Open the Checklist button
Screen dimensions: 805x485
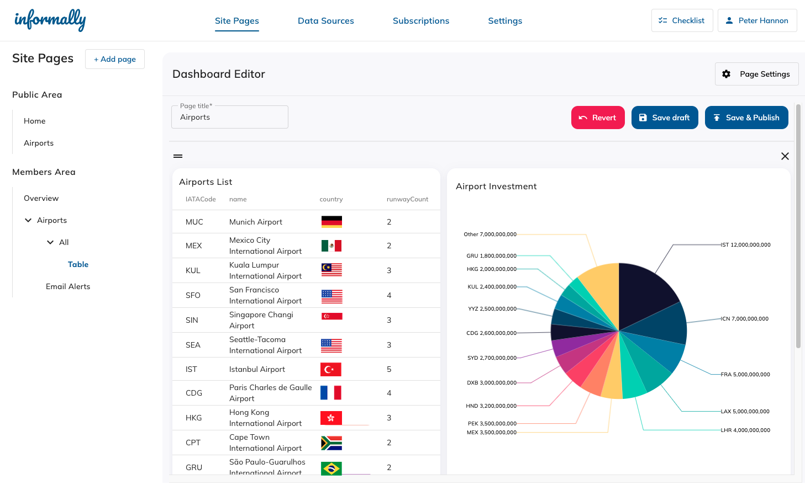[x=682, y=20]
